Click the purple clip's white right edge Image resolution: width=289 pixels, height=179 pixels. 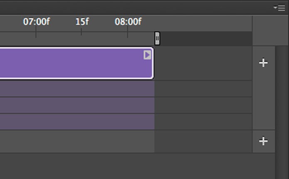153,63
